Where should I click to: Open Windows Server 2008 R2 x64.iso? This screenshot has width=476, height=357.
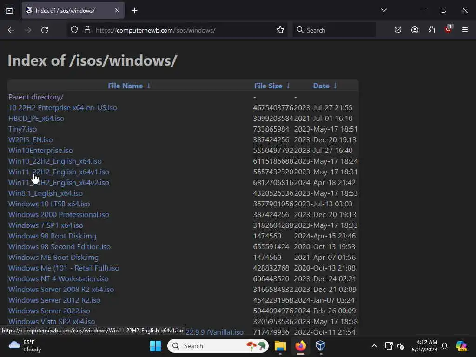tap(61, 289)
